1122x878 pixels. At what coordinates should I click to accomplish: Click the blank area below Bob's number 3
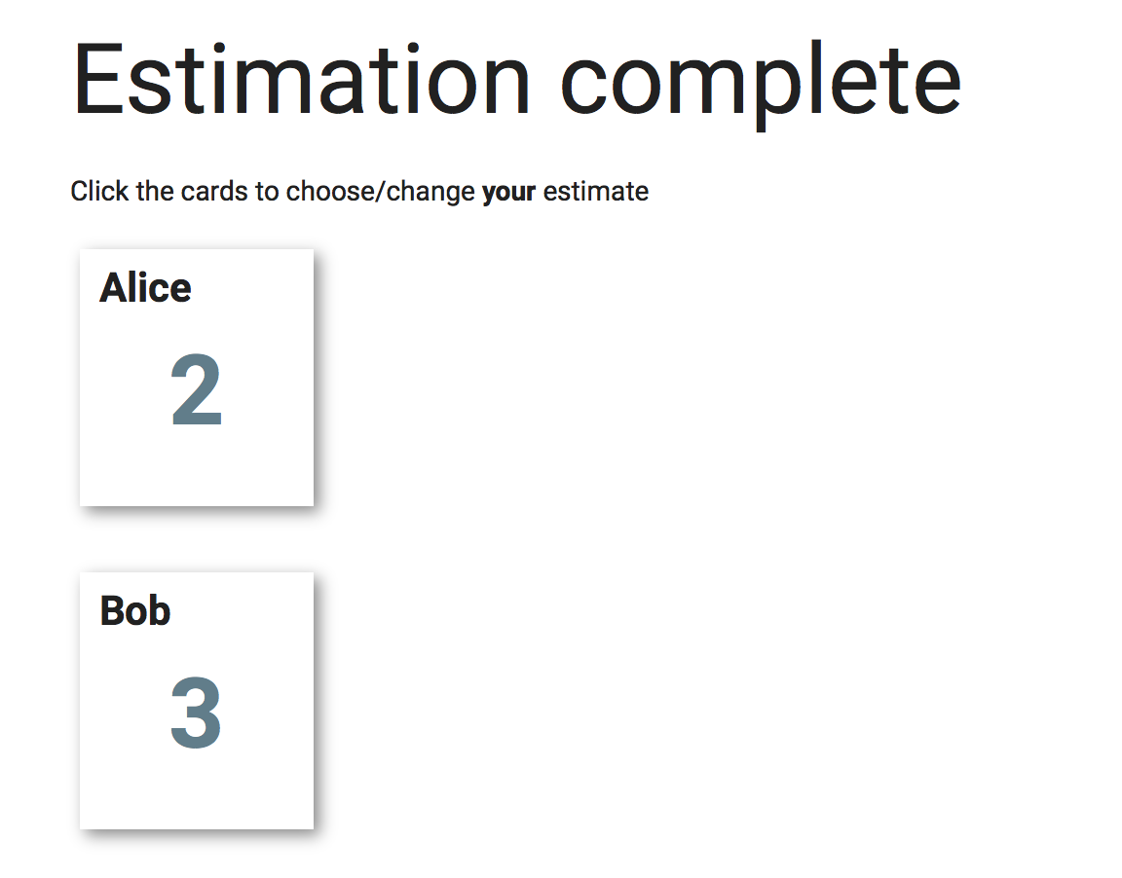pyautogui.click(x=197, y=791)
